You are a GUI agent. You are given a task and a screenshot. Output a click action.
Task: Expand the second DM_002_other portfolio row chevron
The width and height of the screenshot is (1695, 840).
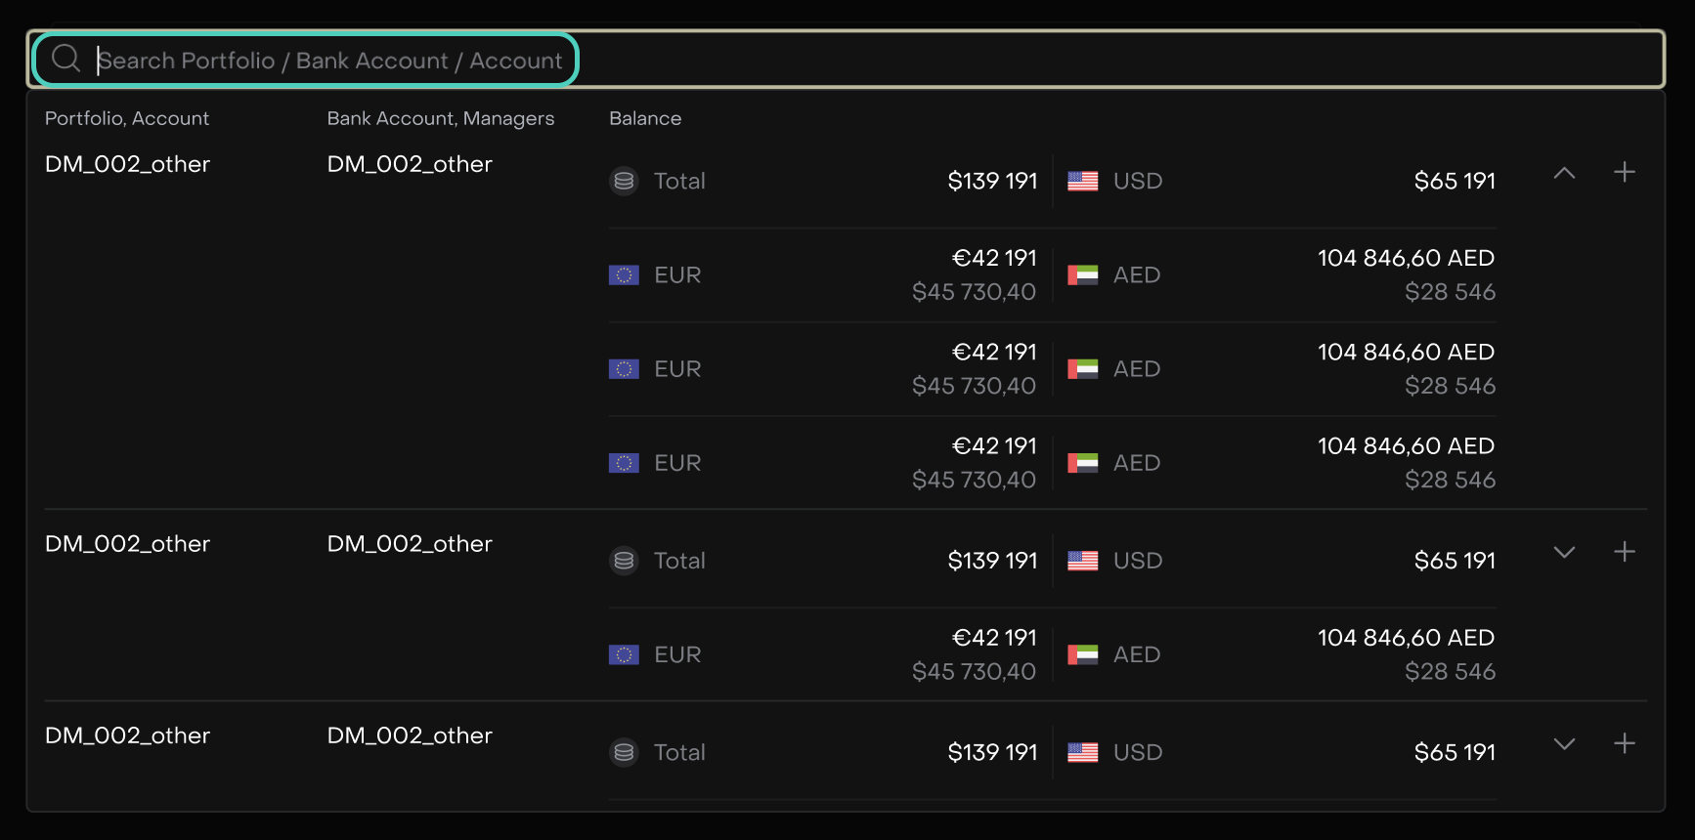1564,552
